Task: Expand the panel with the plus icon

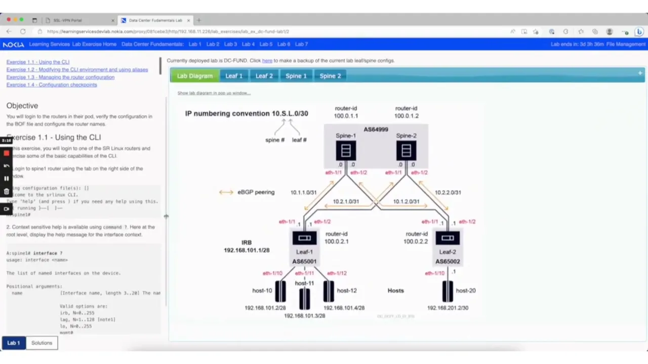Action: pos(640,74)
